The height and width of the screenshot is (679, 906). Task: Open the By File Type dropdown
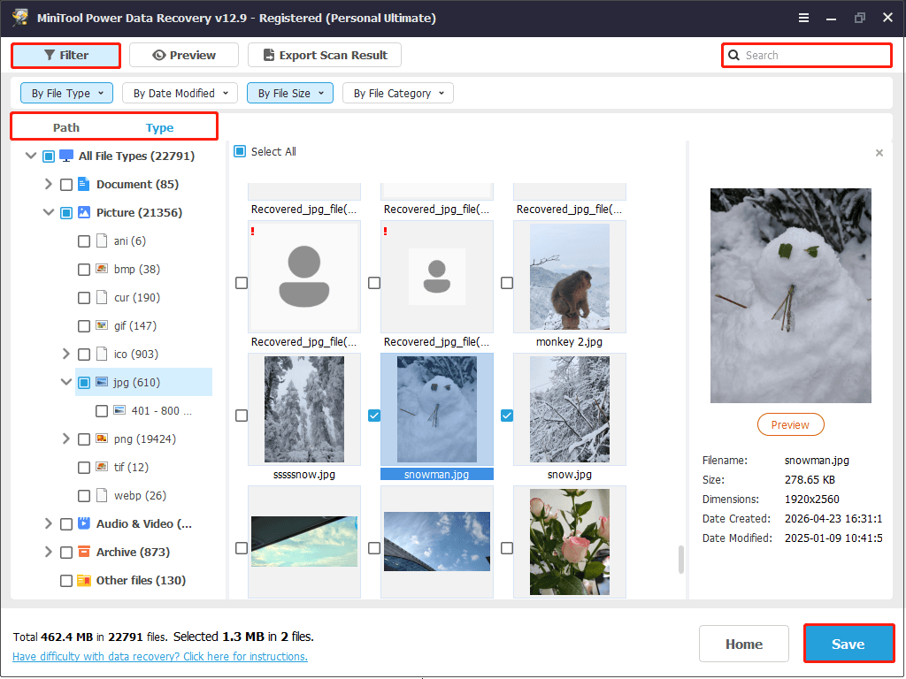(x=67, y=94)
